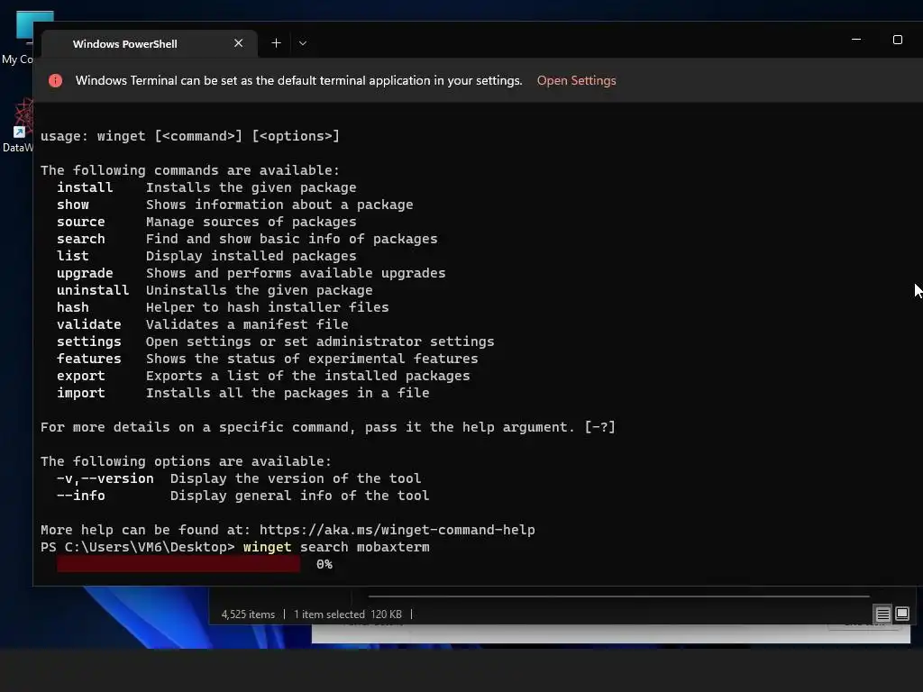Click the '--info' option text
Image resolution: width=923 pixels, height=692 pixels.
[80, 496]
